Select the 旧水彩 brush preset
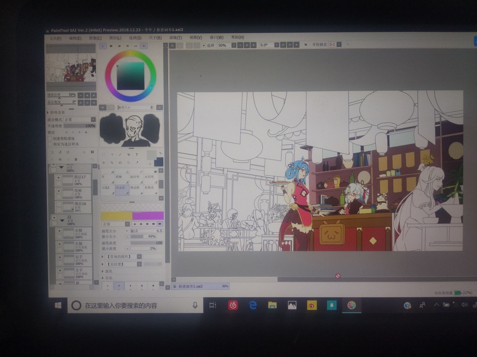 [122, 190]
